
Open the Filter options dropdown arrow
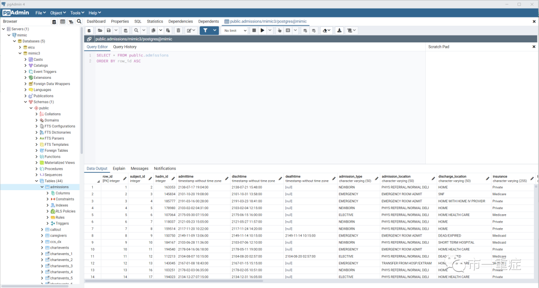click(x=215, y=30)
